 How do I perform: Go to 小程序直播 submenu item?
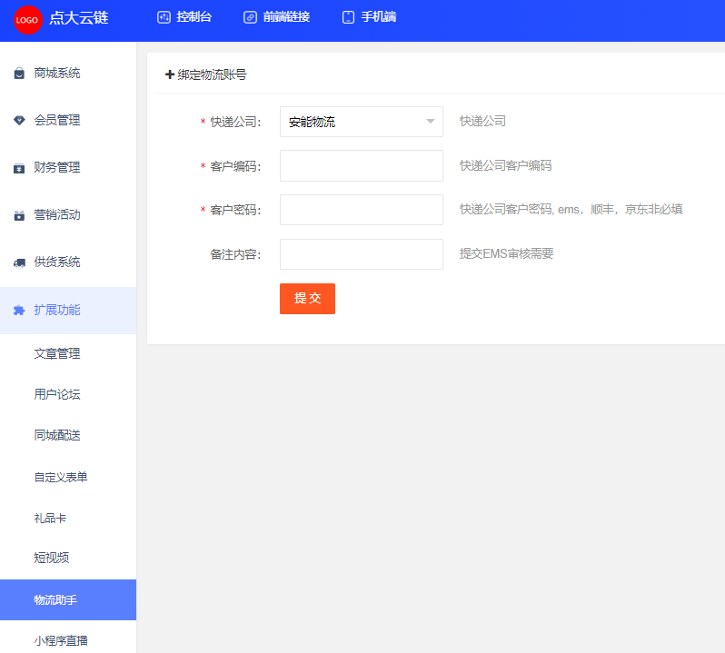click(x=68, y=640)
